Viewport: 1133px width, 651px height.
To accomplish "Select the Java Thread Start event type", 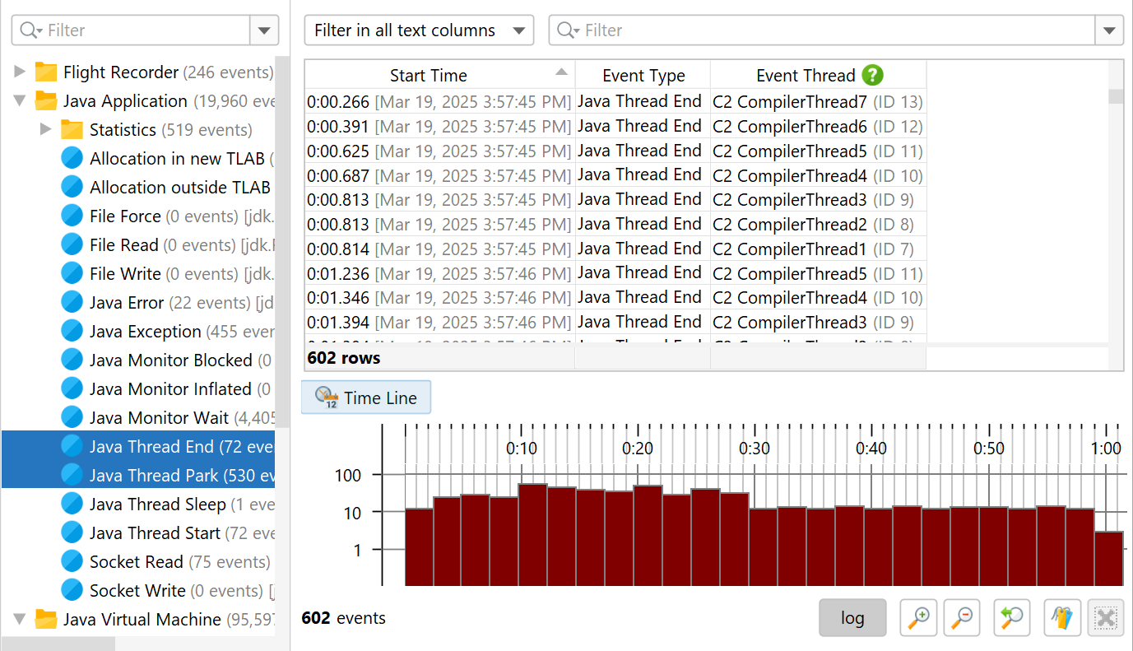I will click(x=155, y=532).
